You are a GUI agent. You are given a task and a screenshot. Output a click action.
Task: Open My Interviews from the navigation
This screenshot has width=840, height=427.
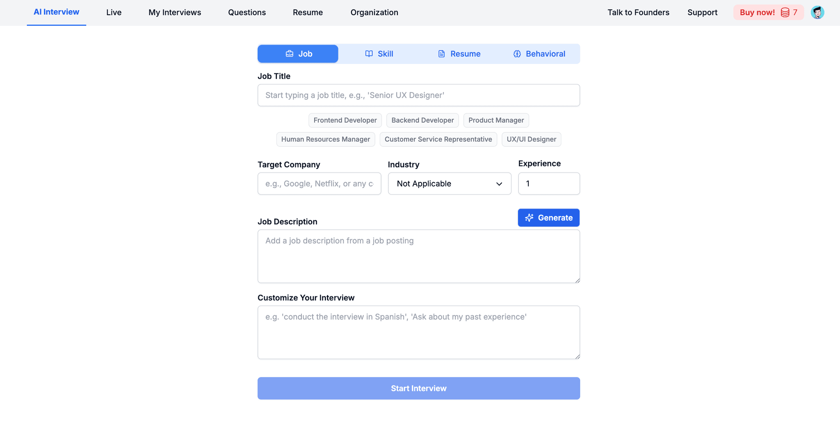[x=174, y=12]
